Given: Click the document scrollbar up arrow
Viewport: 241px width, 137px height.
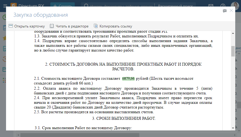Looking at the screenshot, I should click(x=233, y=33).
